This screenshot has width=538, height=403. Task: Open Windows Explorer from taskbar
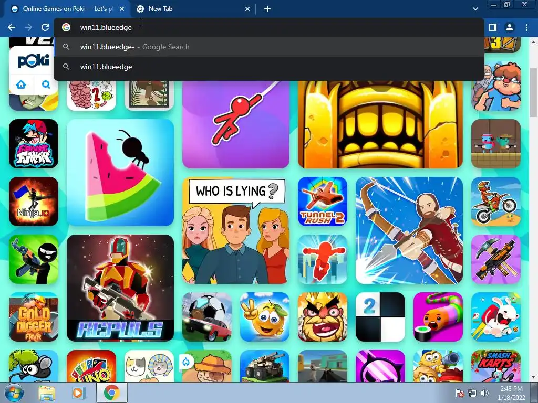coord(46,393)
